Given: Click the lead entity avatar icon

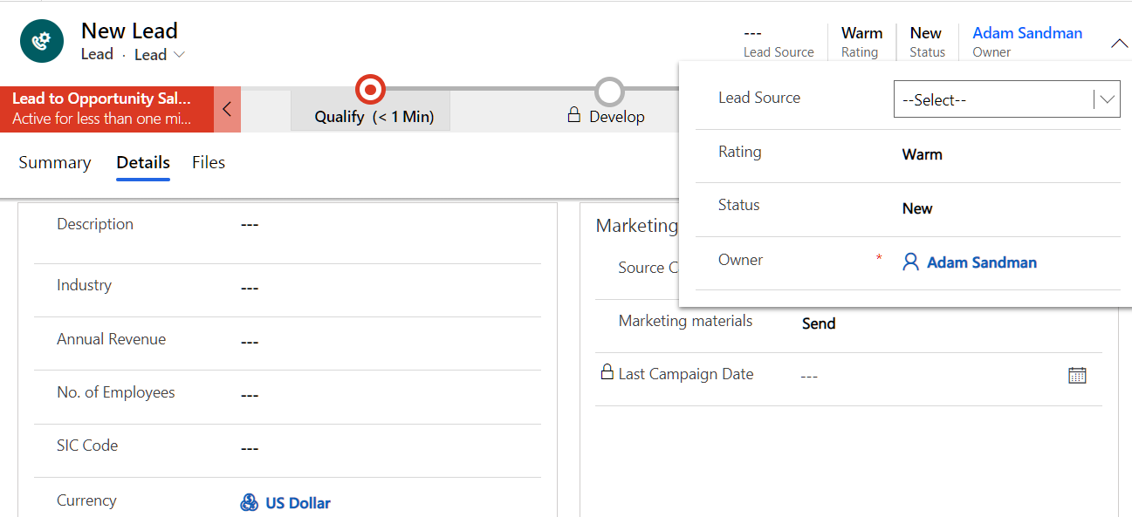Looking at the screenshot, I should [41, 41].
